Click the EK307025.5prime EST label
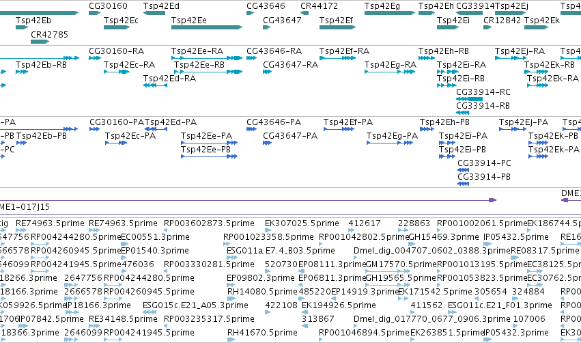This screenshot has height=343, width=581. tap(302, 223)
